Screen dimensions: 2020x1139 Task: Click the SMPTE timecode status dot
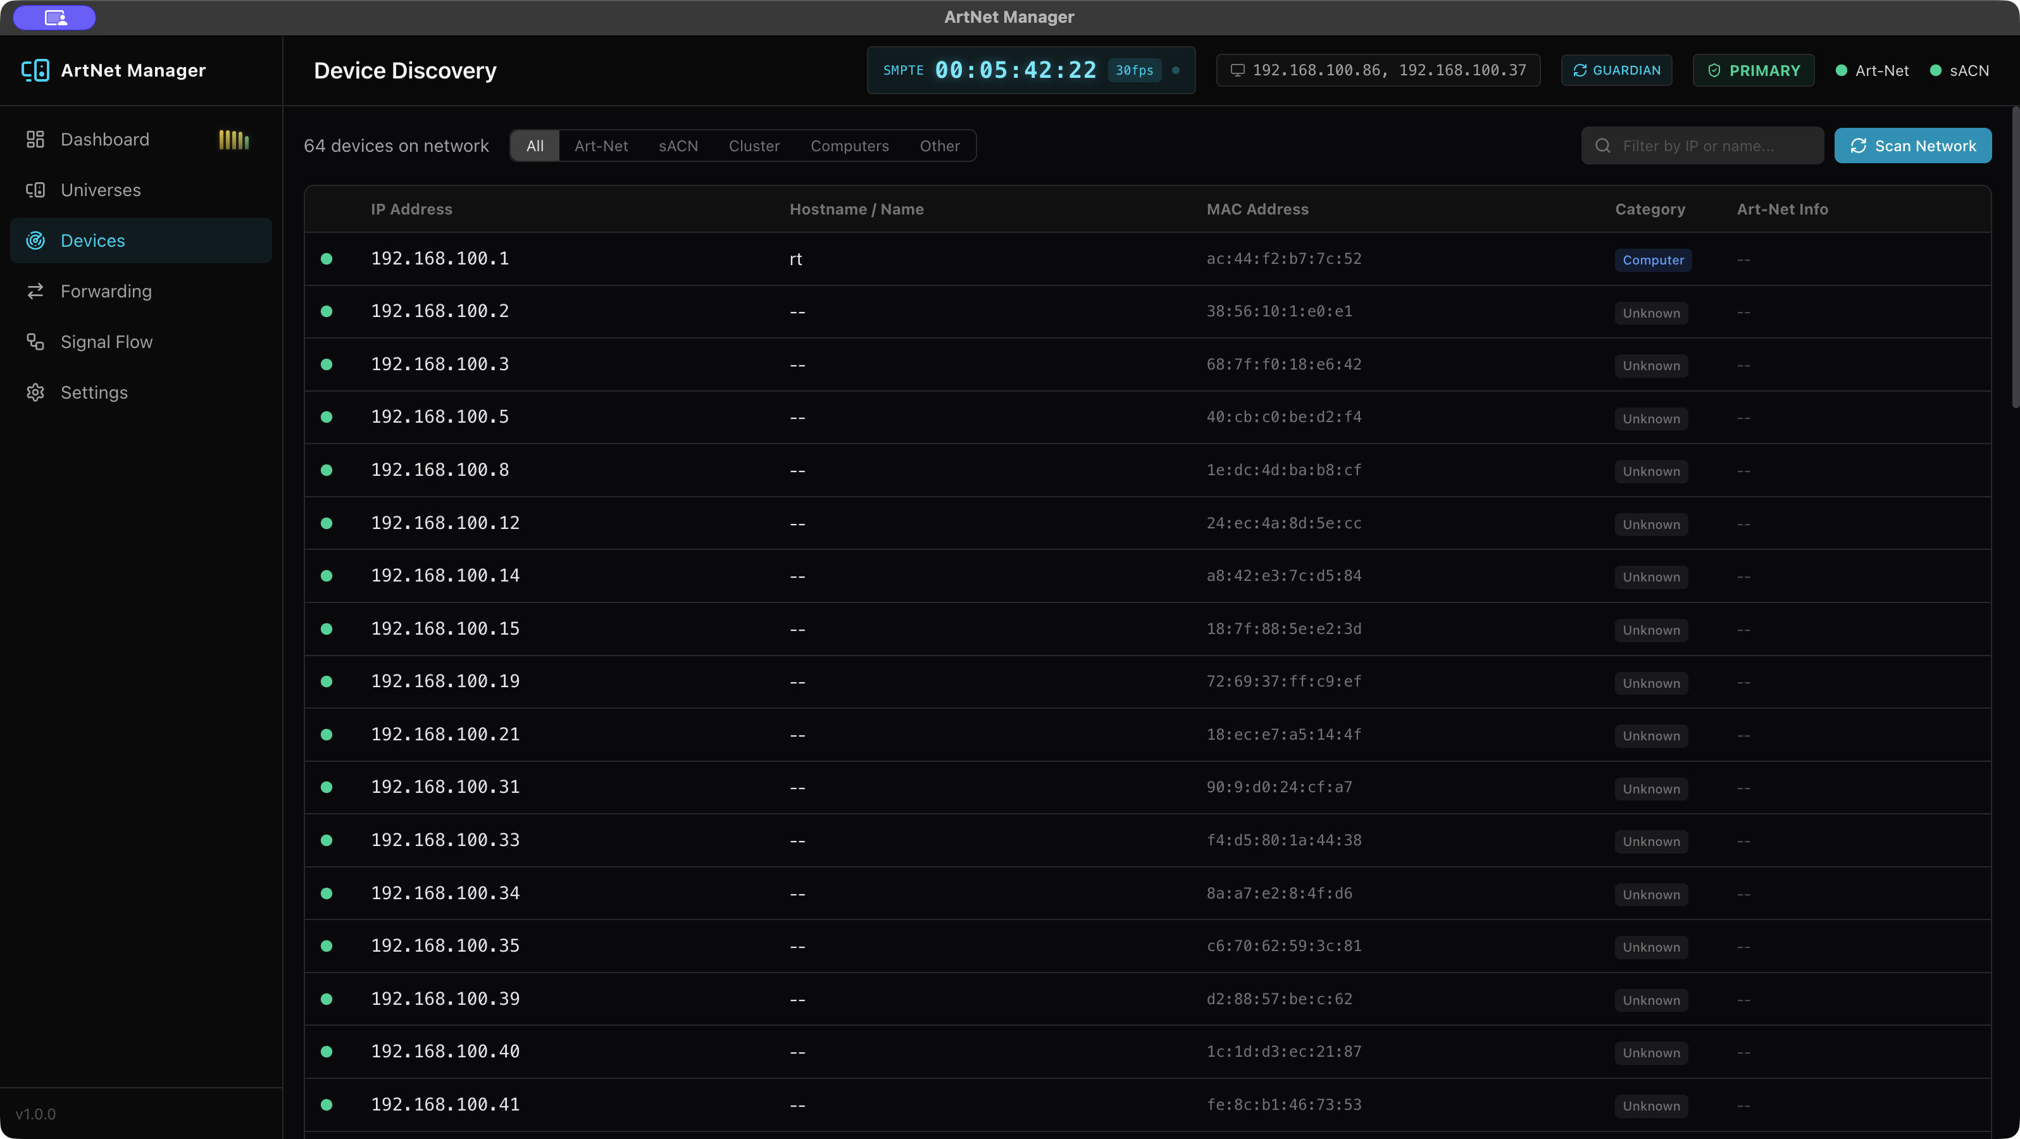point(1175,70)
